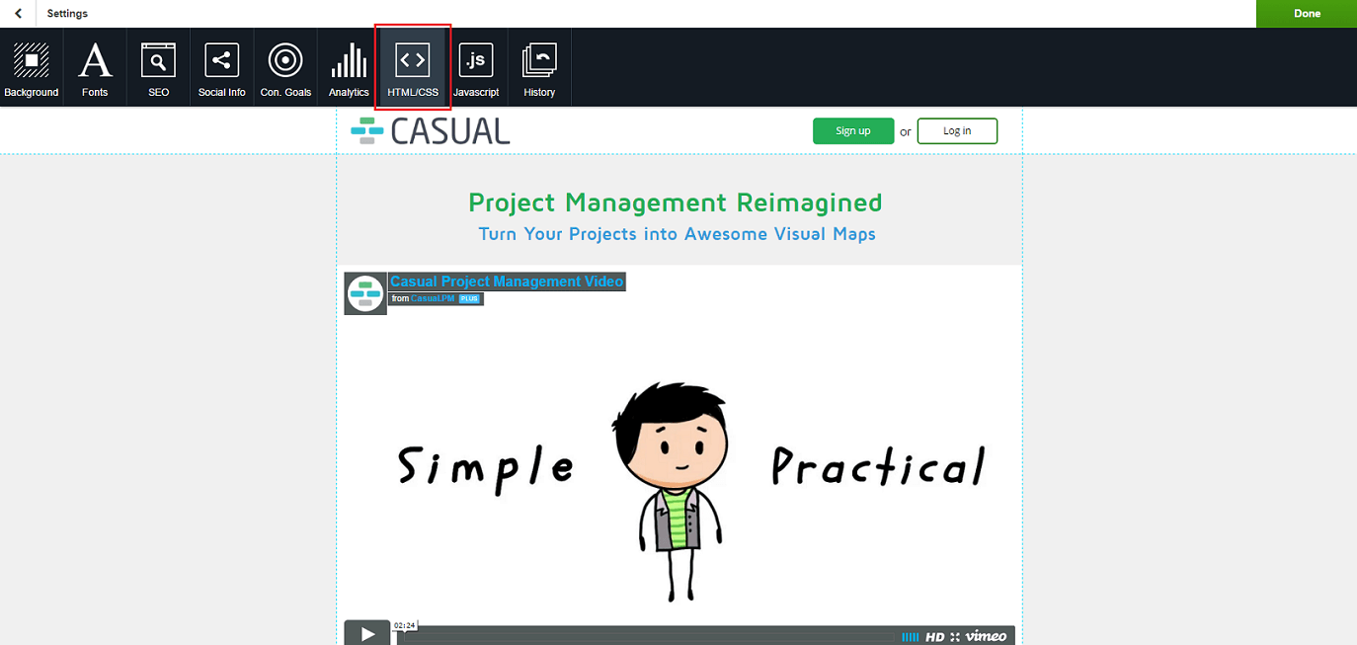Go back using the Settings back arrow
Viewport: 1357px width, 645px height.
(18, 14)
